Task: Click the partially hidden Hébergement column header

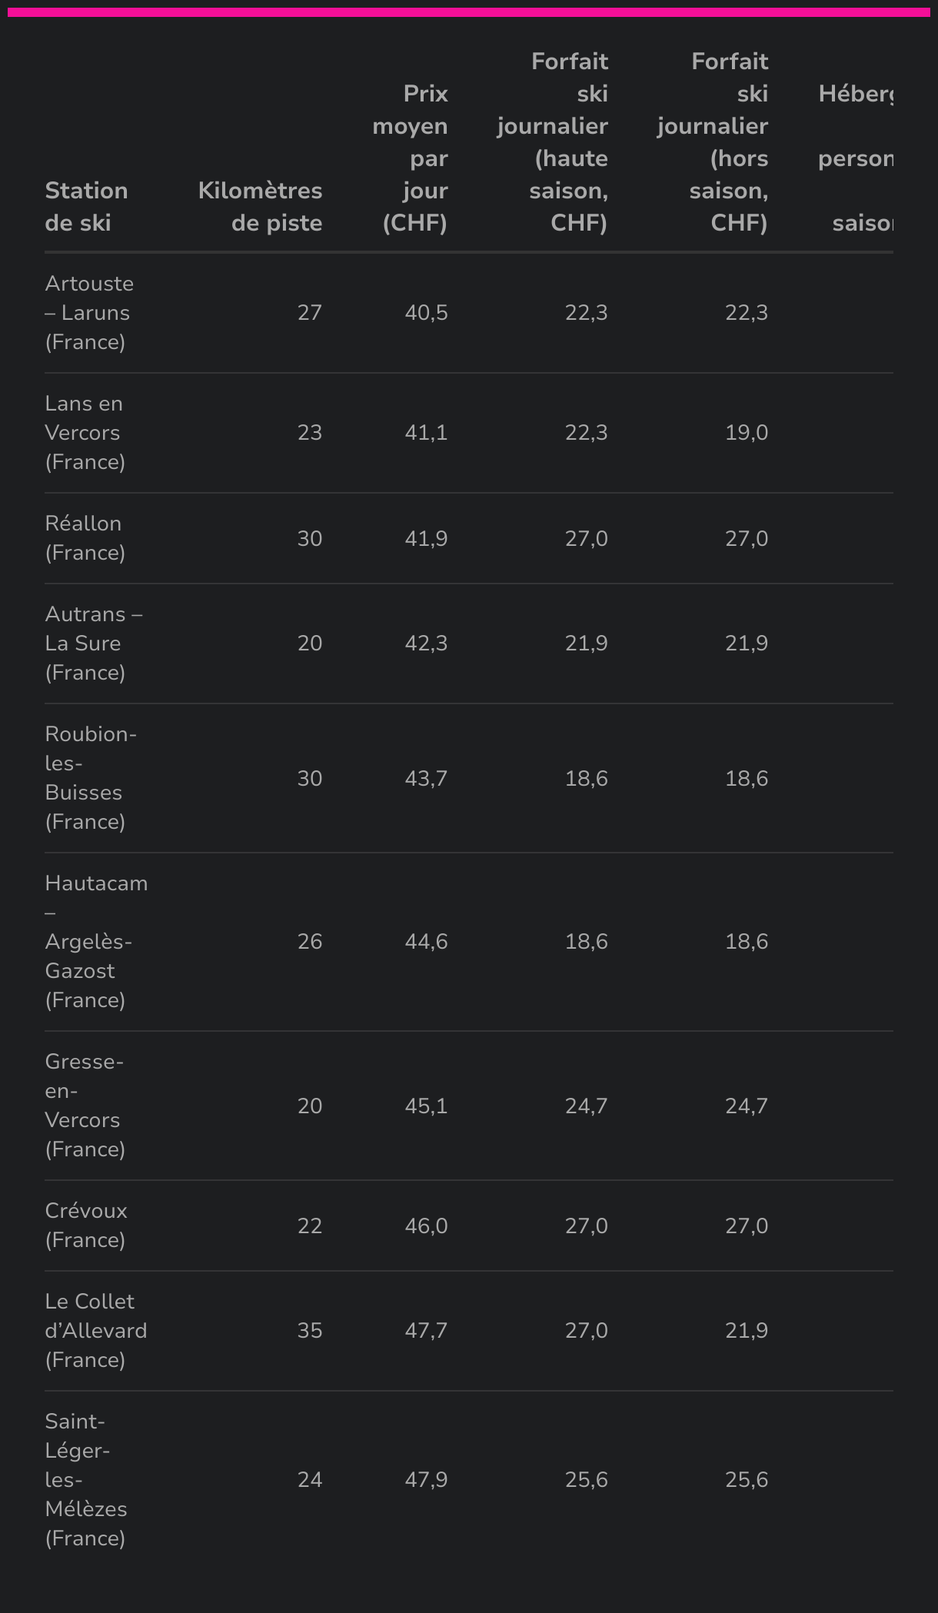Action: click(x=855, y=158)
